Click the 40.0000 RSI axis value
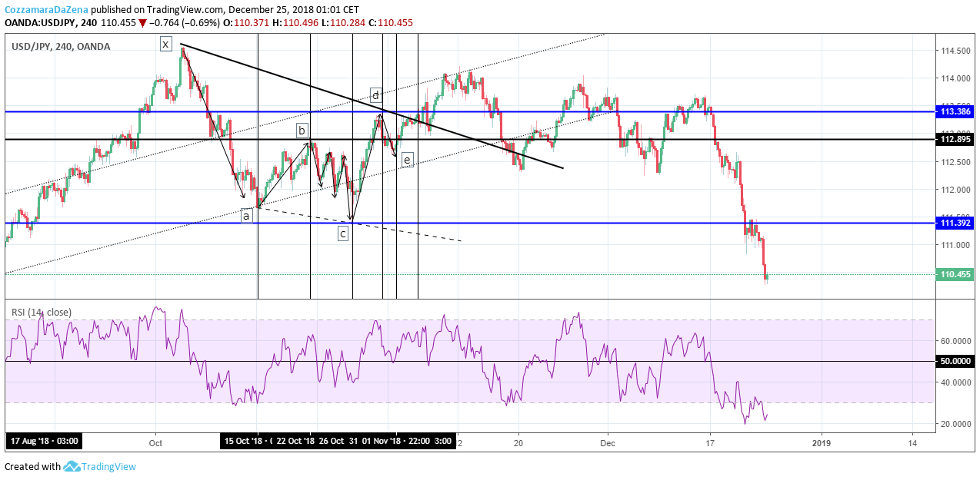Viewport: 980px width, 480px height. [x=956, y=382]
